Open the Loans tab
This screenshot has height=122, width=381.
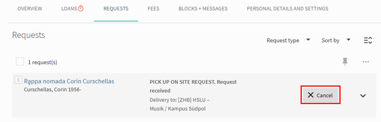coord(69,9)
